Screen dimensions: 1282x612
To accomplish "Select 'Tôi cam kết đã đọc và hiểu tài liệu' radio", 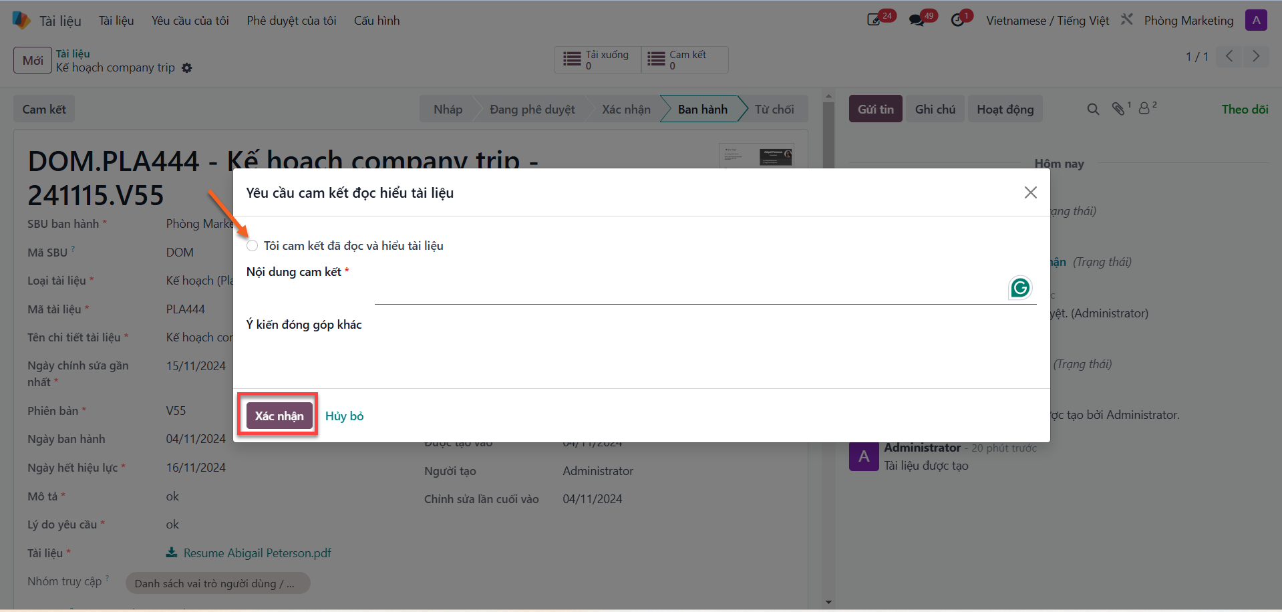I will coord(252,246).
